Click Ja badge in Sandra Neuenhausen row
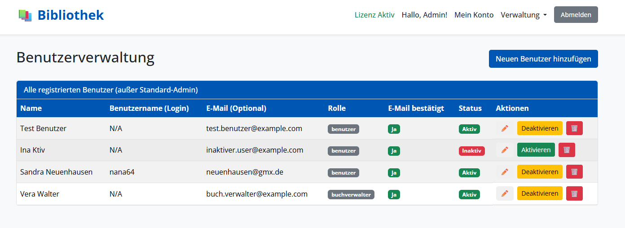Screen dimensions: 625x228 click(x=394, y=172)
